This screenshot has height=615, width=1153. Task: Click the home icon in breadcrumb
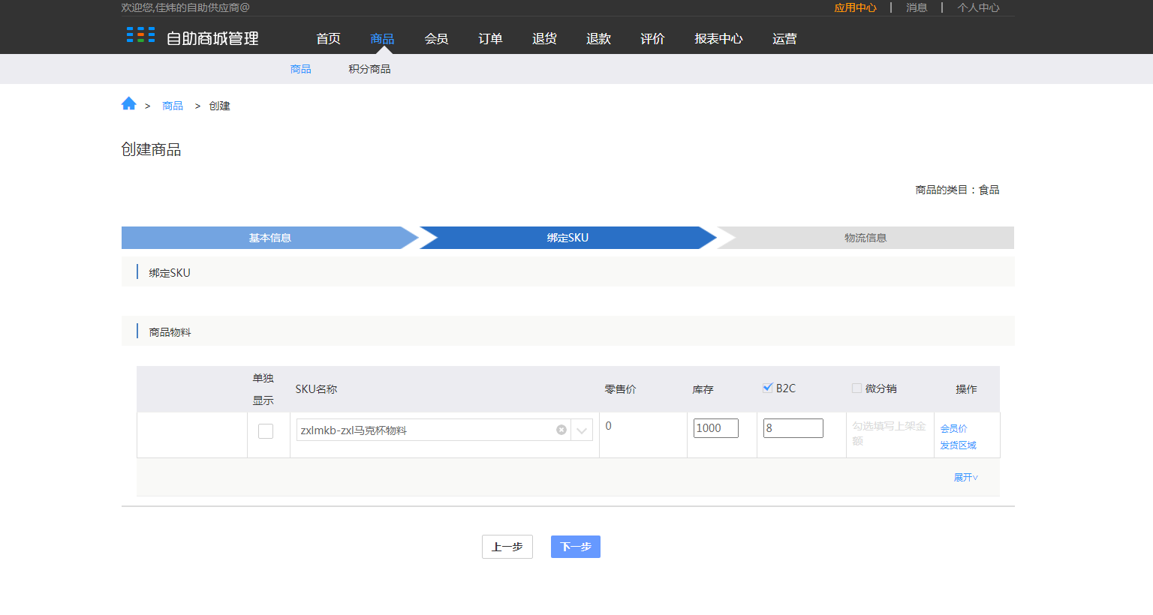(128, 103)
